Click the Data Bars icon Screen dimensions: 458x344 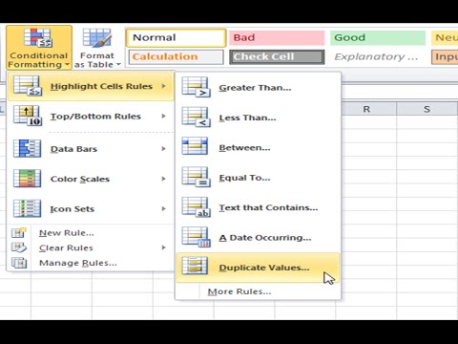(x=27, y=148)
